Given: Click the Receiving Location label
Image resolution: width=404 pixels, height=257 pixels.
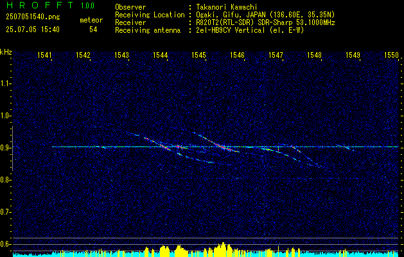Looking at the screenshot, I should (150, 15).
